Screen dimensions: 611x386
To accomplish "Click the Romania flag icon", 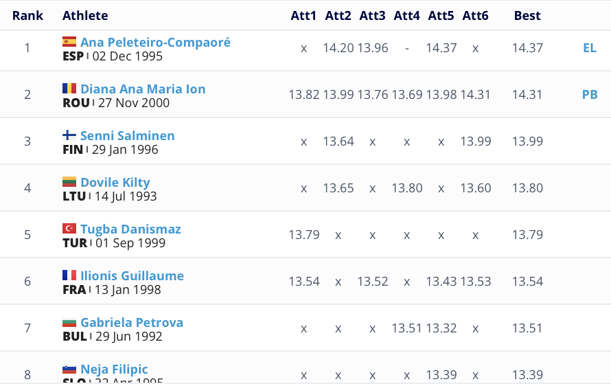I will click(69, 89).
